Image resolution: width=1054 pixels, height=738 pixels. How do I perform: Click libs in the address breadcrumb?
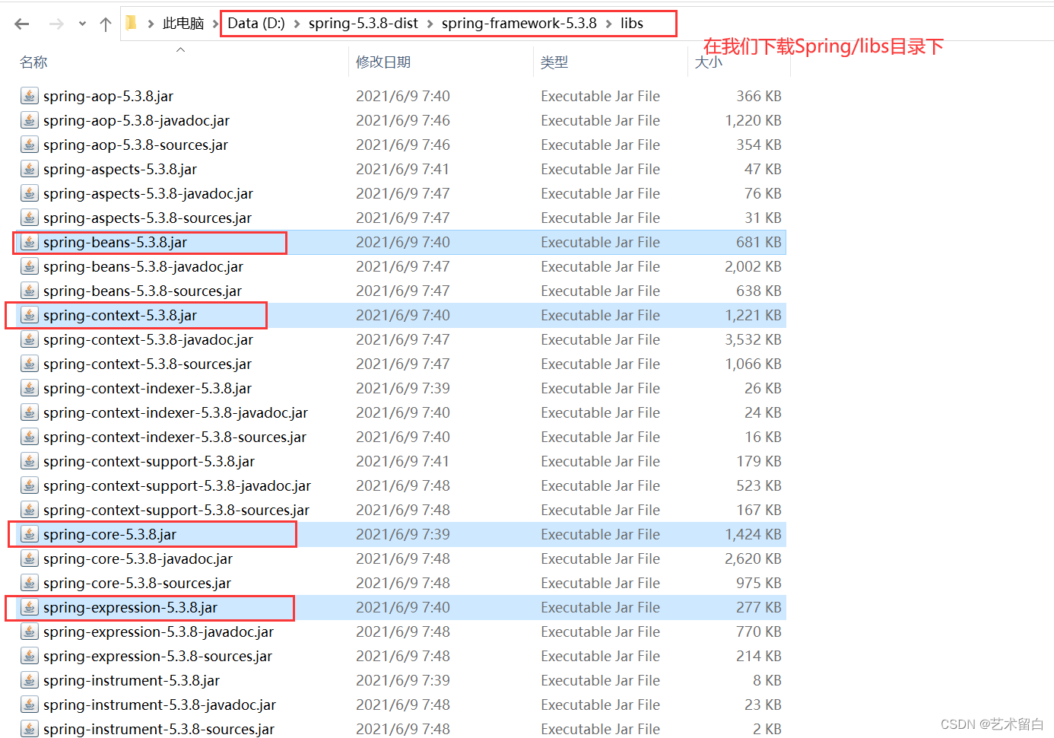click(632, 24)
